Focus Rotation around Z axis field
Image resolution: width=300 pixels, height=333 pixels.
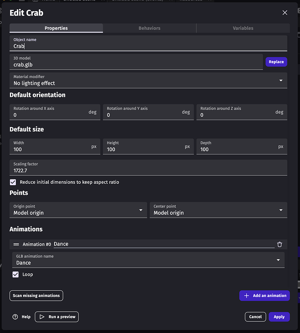pos(242,112)
